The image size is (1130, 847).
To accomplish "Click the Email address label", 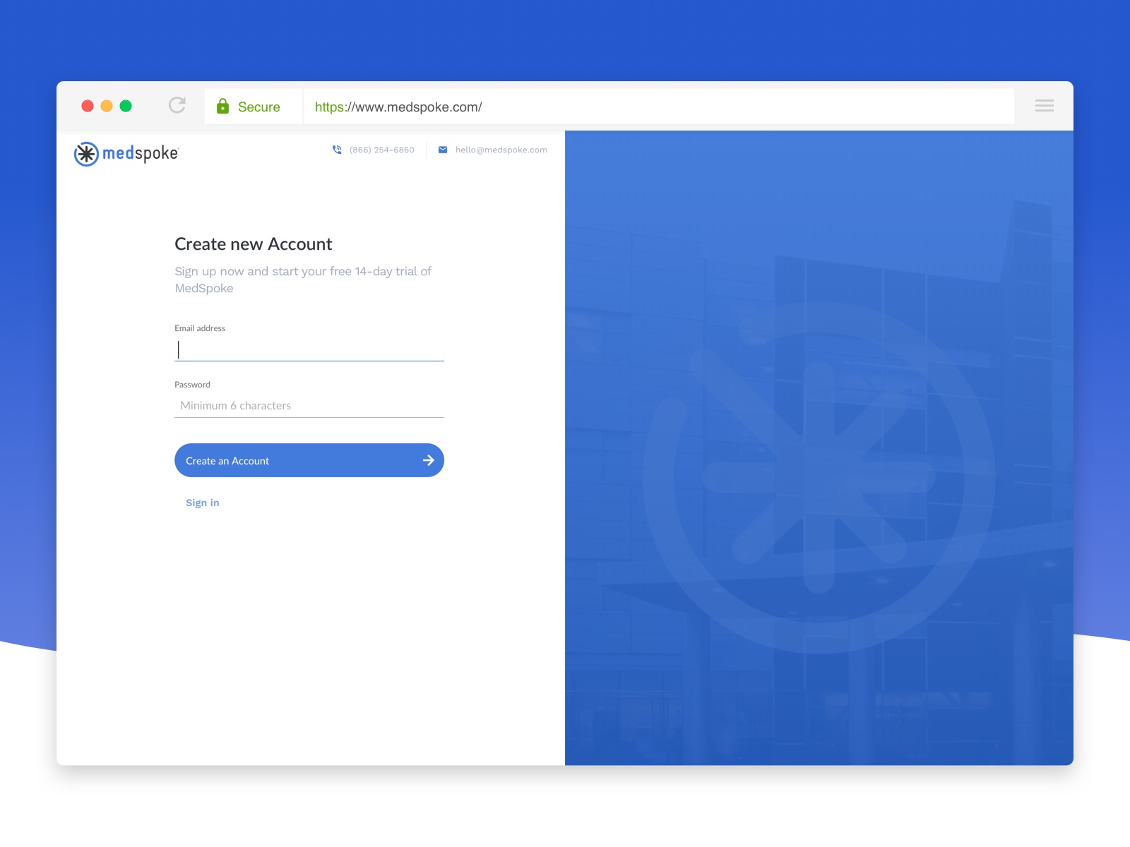I will pyautogui.click(x=200, y=328).
